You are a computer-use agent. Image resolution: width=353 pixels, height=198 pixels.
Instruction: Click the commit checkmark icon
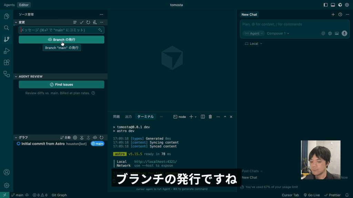click(x=82, y=22)
